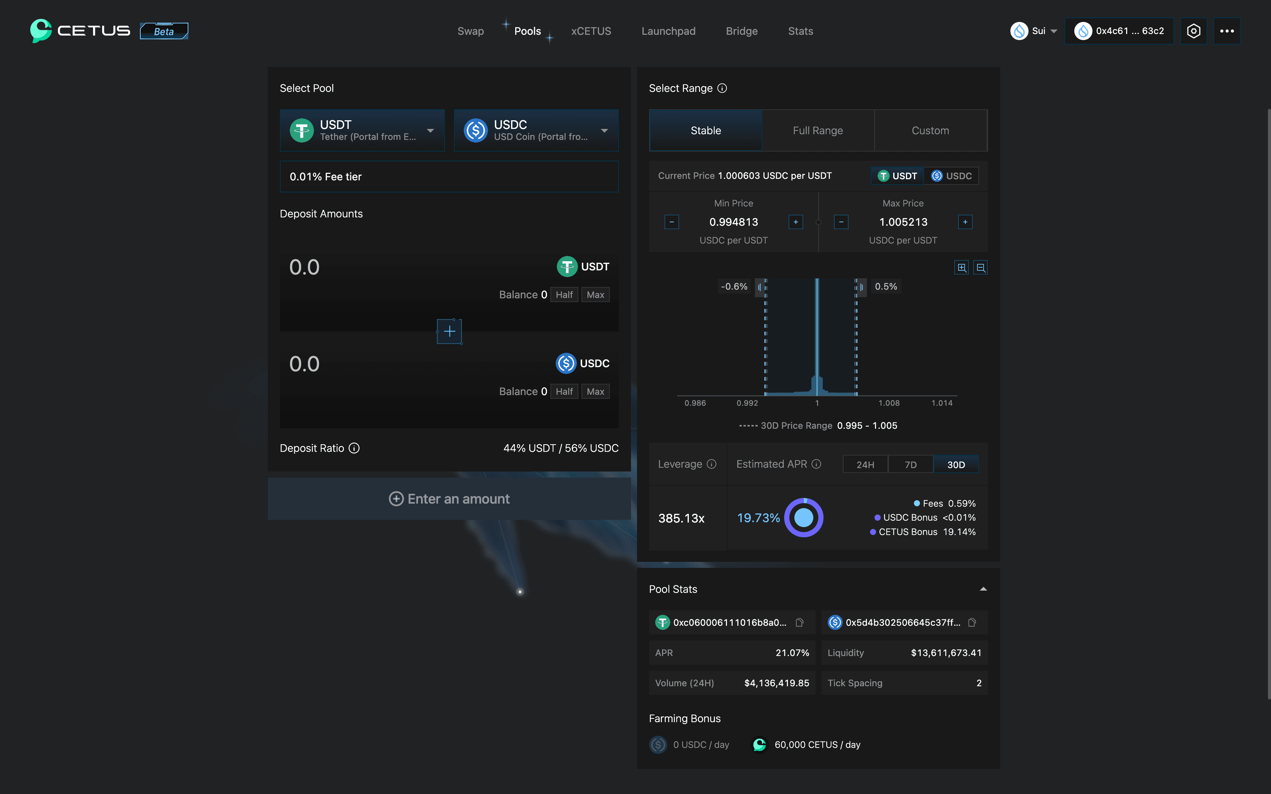Decrease the Min Price value
The height and width of the screenshot is (794, 1271).
672,222
